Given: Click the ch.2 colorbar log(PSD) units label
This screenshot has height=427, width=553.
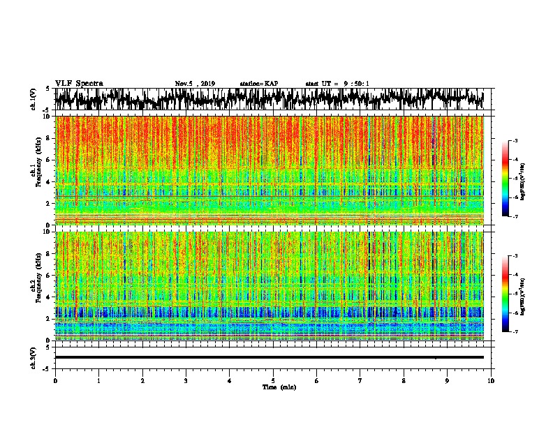Looking at the screenshot, I should 523,296.
